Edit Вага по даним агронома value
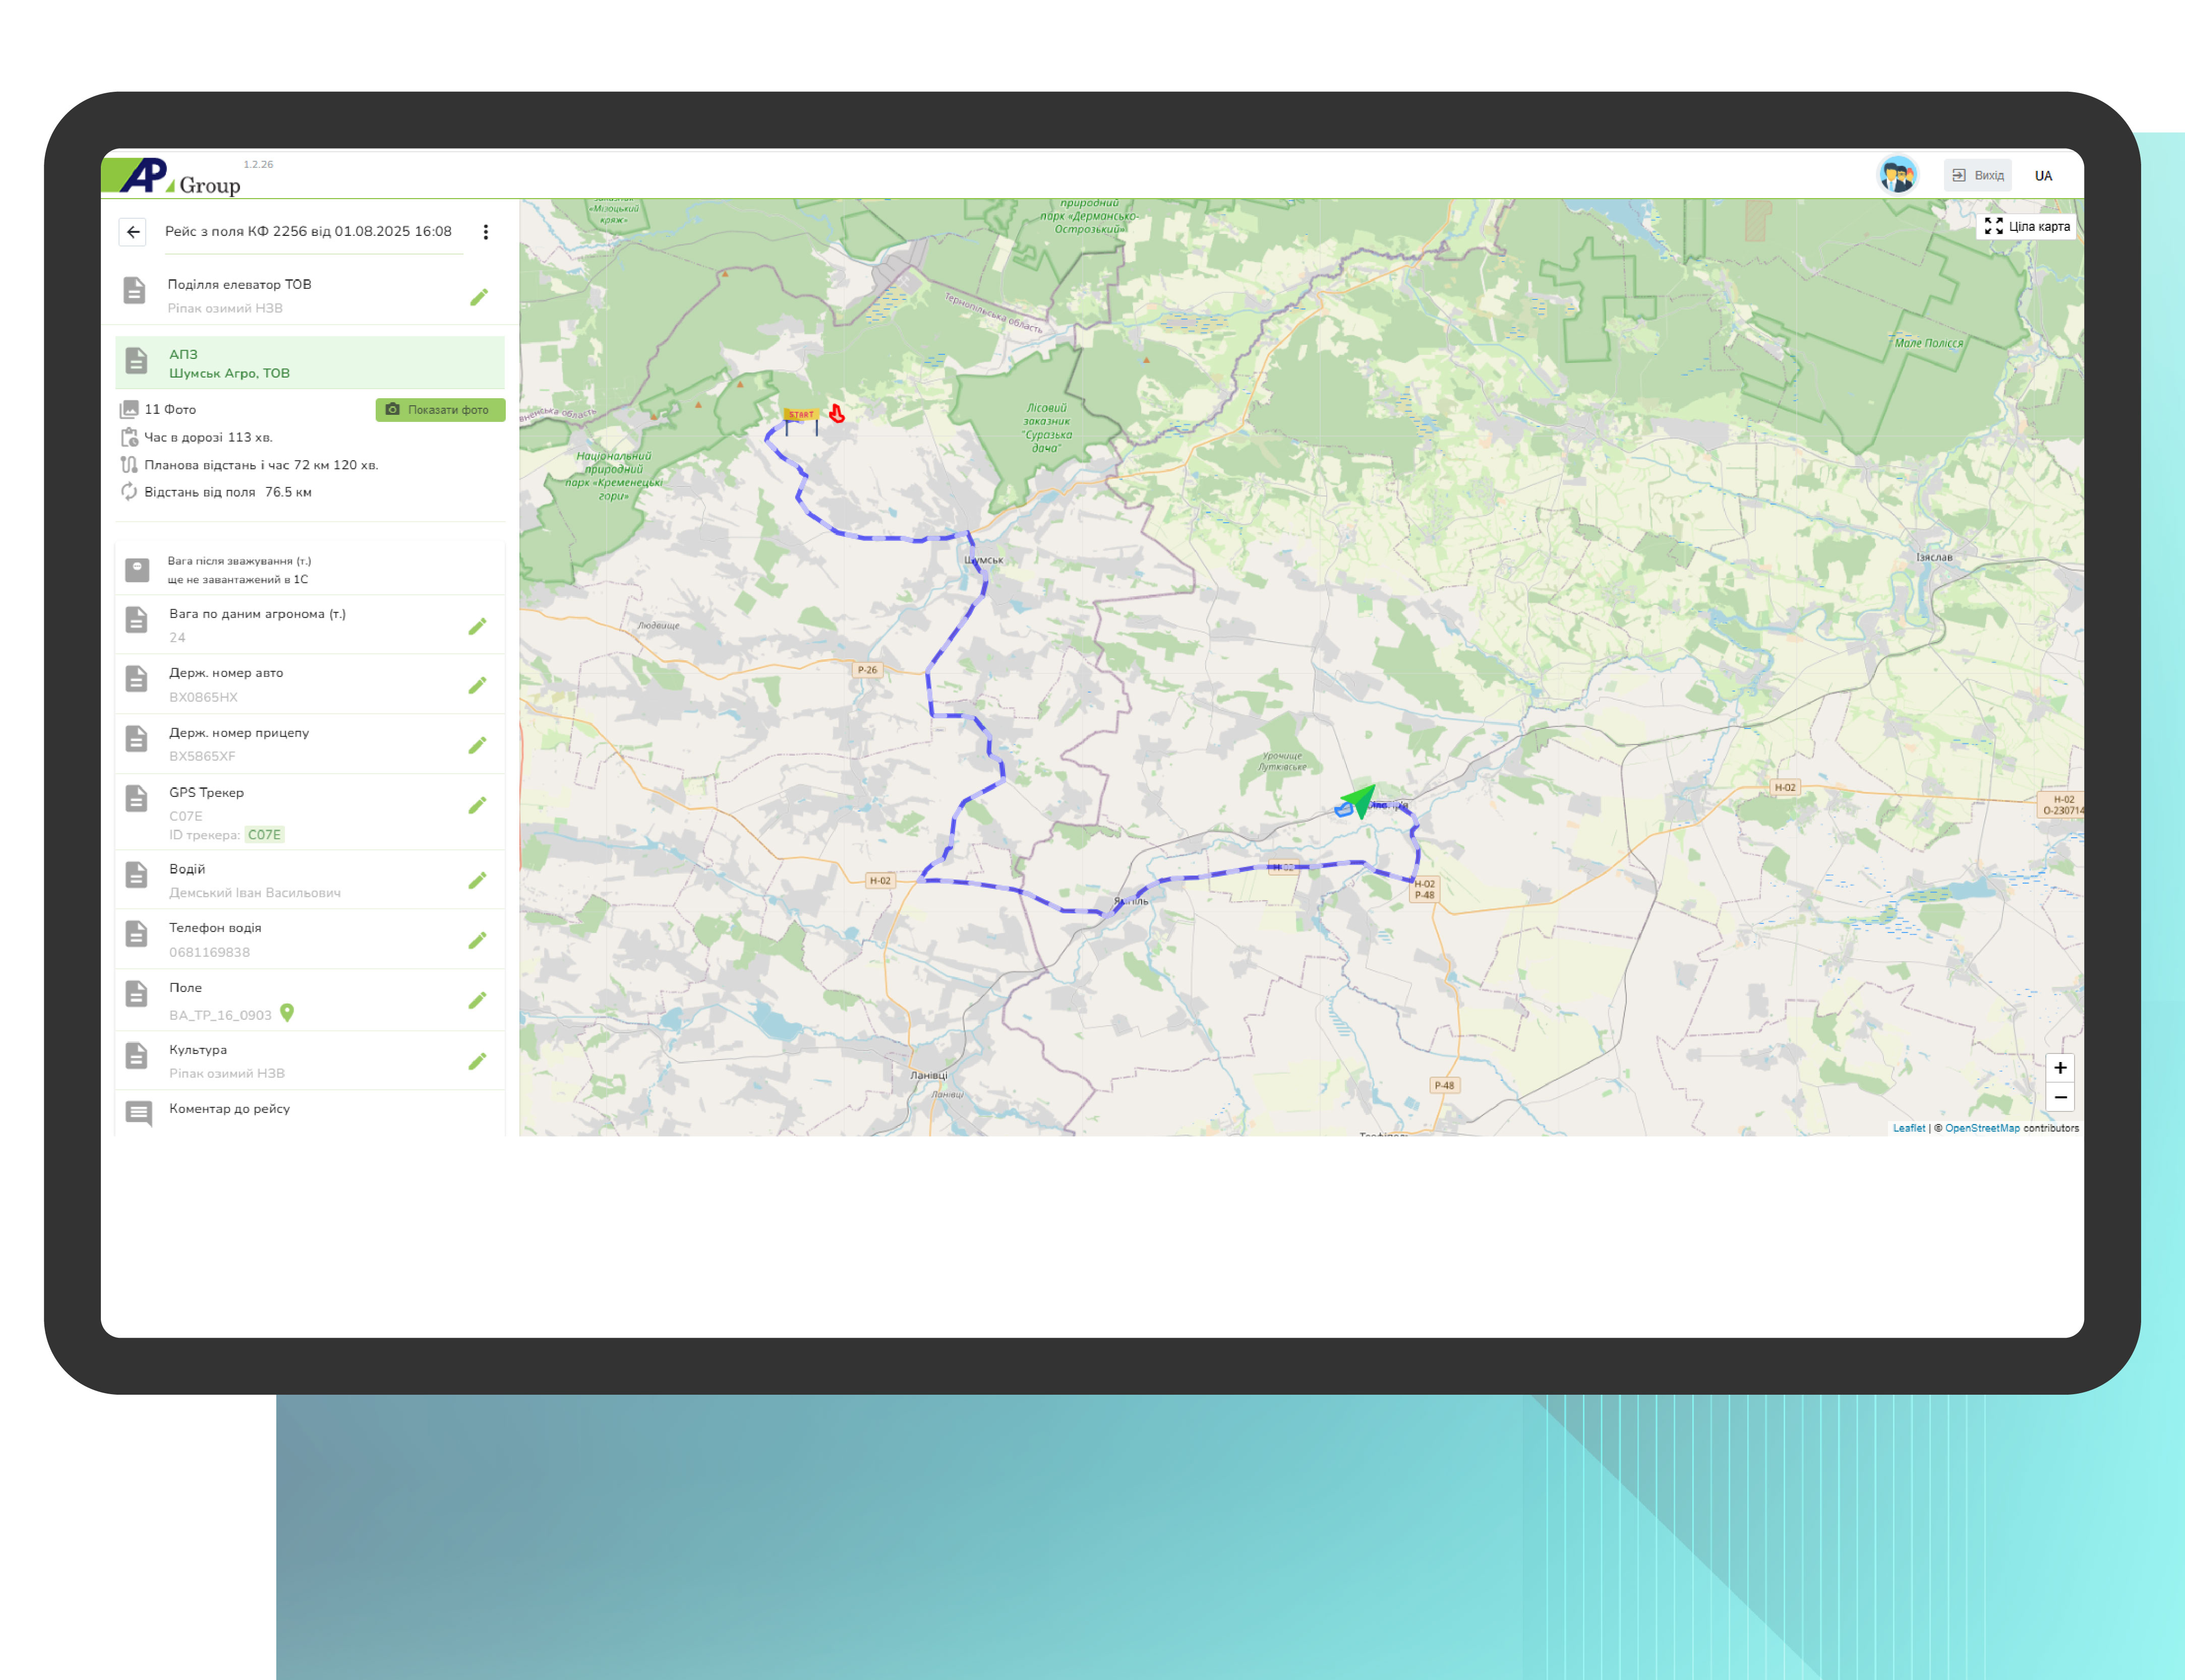 click(477, 626)
